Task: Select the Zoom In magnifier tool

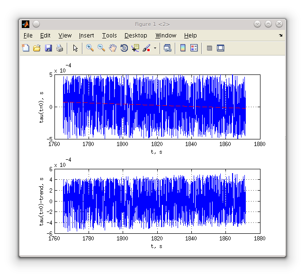Action: tap(90, 48)
